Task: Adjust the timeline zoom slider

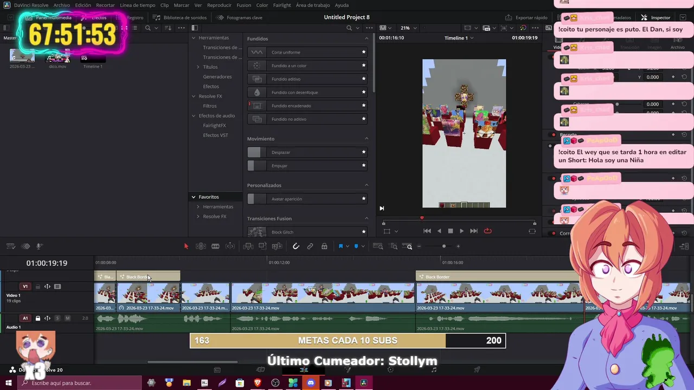Action: (444, 246)
